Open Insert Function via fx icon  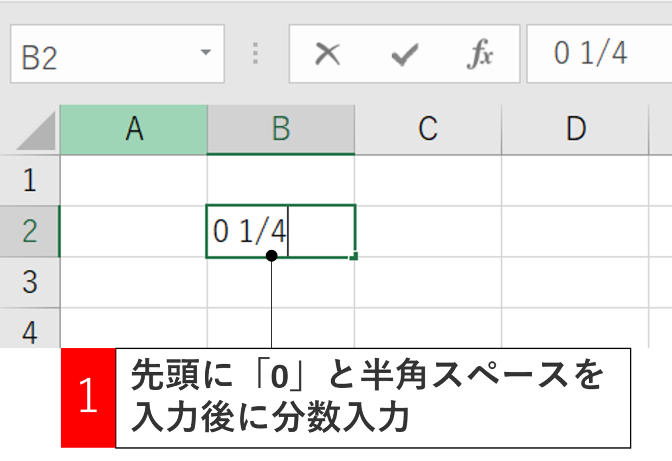click(x=481, y=55)
